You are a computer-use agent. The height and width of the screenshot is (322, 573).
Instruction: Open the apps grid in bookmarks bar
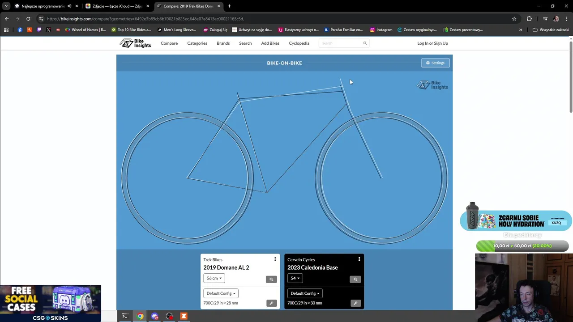coord(6,30)
